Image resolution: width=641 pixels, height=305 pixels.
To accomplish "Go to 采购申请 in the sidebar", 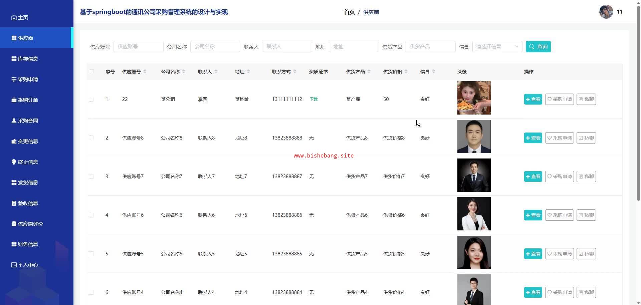I will 36,79.
